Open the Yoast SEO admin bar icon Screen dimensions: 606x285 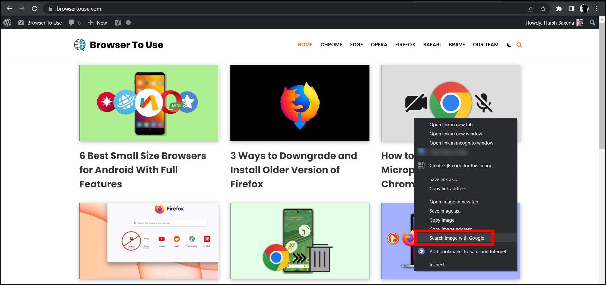[x=118, y=23]
